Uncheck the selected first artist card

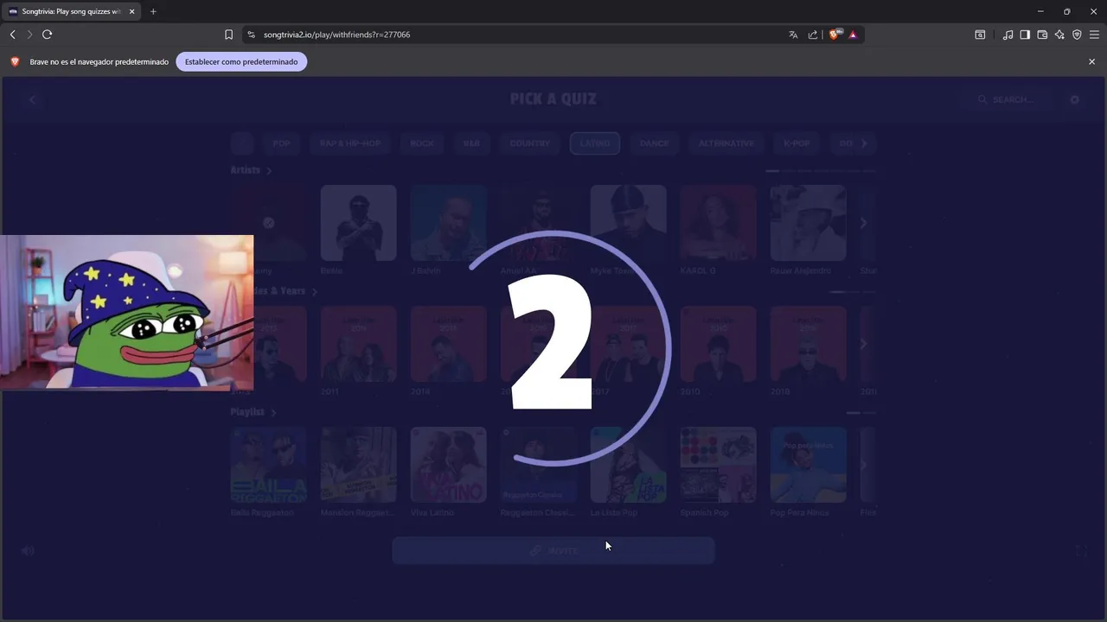(268, 223)
